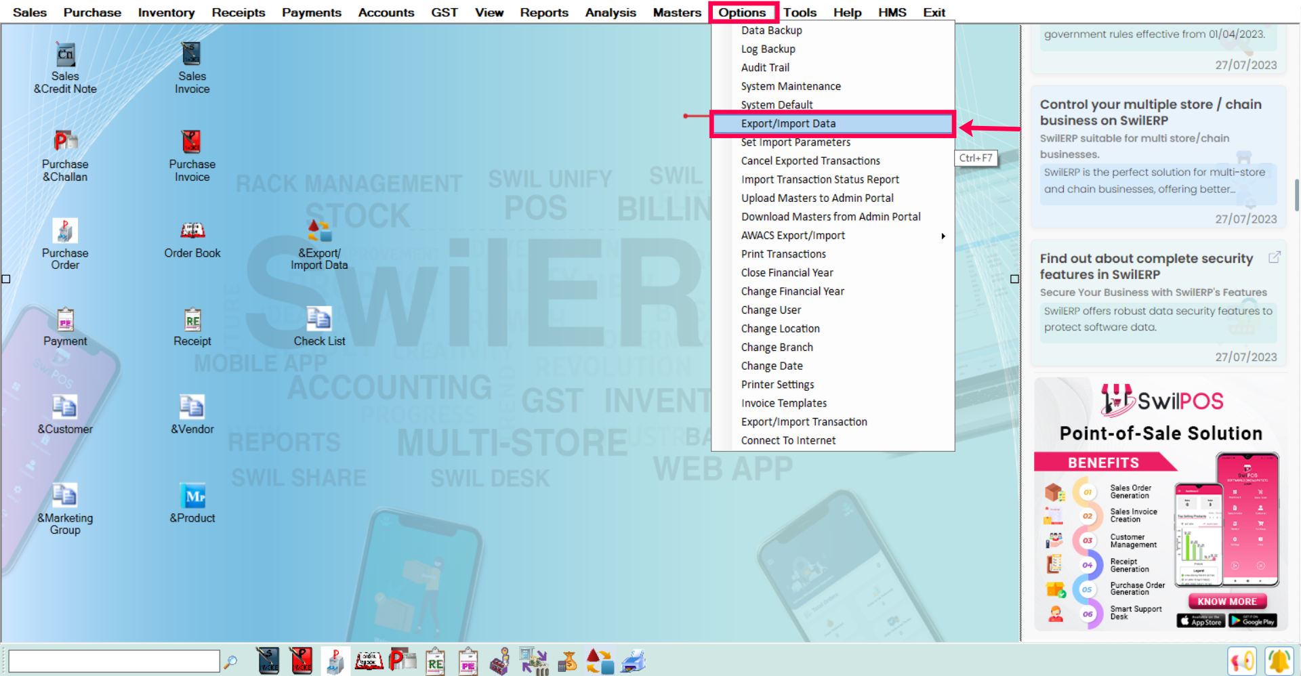Screen dimensions: 1301x676
Task: Open 'Find out about complete security' news heading
Action: point(1147,266)
